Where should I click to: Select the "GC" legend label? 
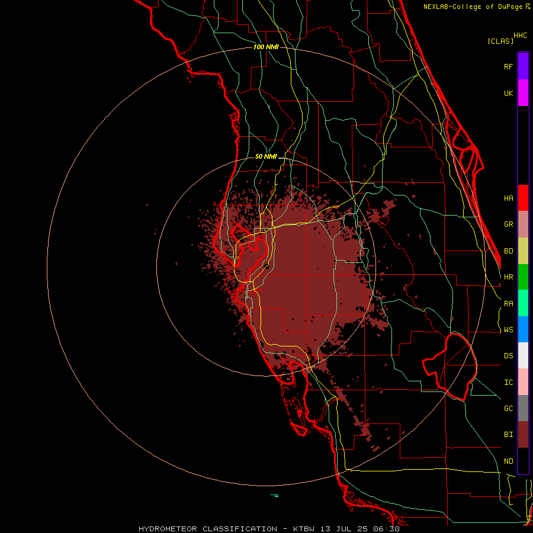pos(508,408)
